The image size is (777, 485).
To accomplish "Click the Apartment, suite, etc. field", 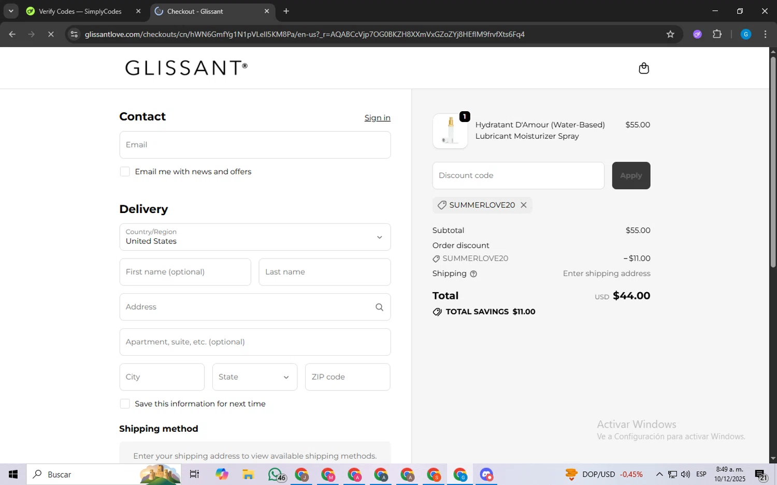I will click(255, 342).
